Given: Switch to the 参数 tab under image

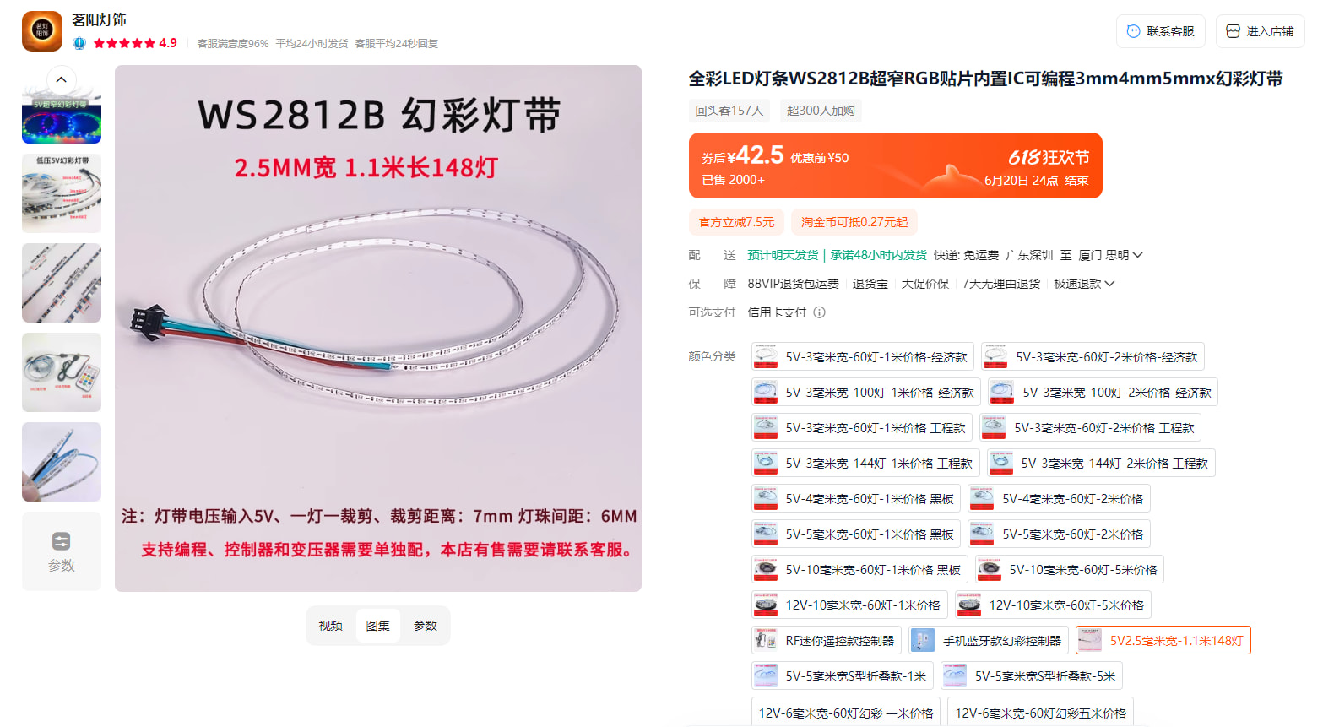Looking at the screenshot, I should point(426,626).
